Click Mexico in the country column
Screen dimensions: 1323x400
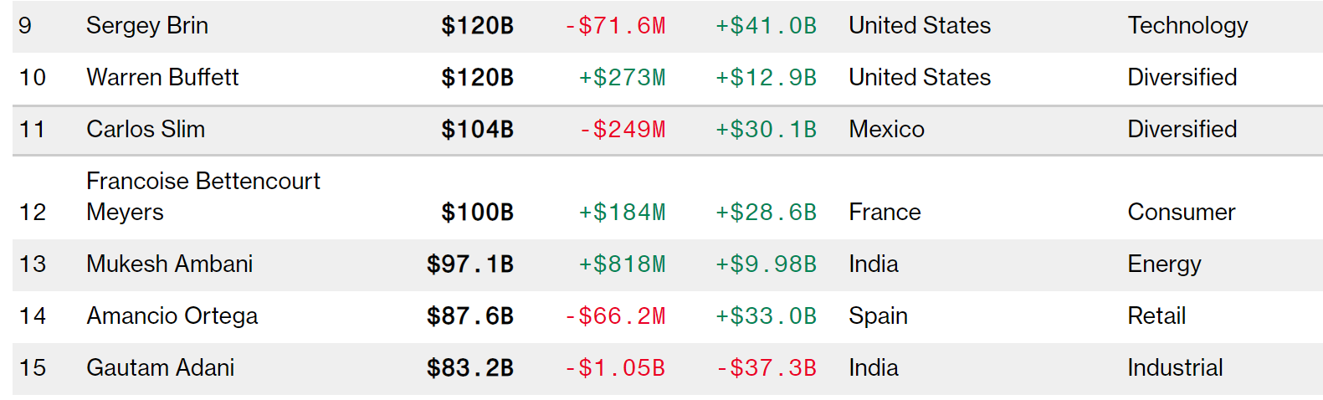[x=887, y=130]
